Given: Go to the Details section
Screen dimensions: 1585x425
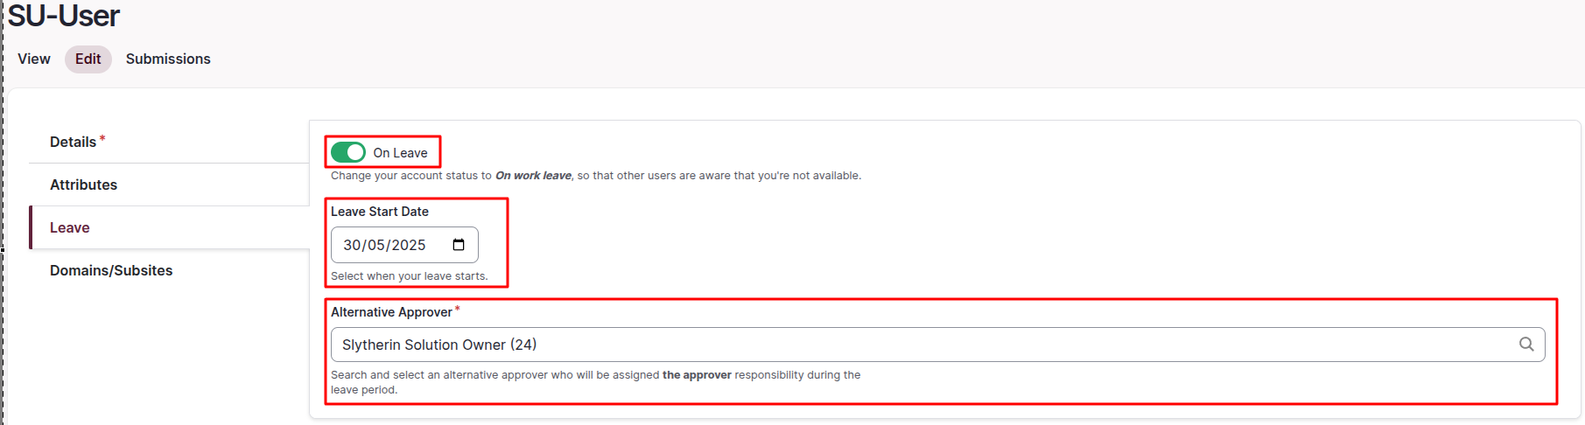Looking at the screenshot, I should click(74, 142).
